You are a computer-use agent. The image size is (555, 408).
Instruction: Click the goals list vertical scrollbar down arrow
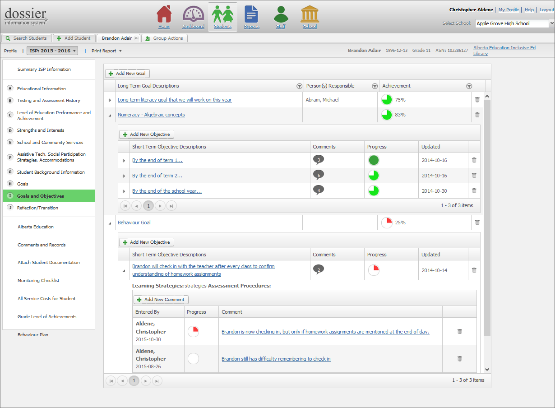click(x=487, y=370)
